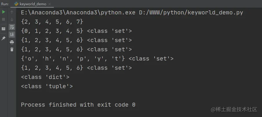Screen dimensions: 262x117
Task: Click the Print console output icon
Action: (x=12, y=42)
